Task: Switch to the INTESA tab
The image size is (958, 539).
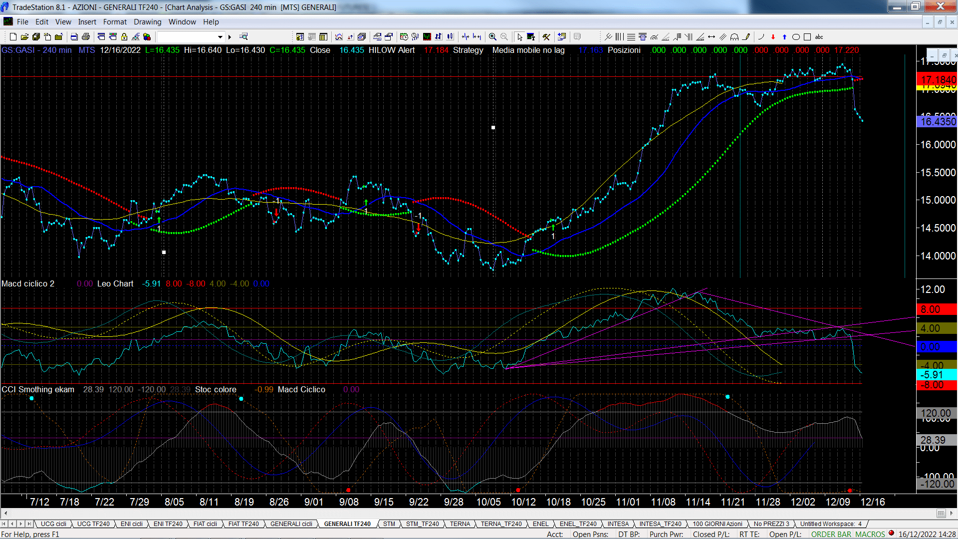Action: [x=618, y=524]
